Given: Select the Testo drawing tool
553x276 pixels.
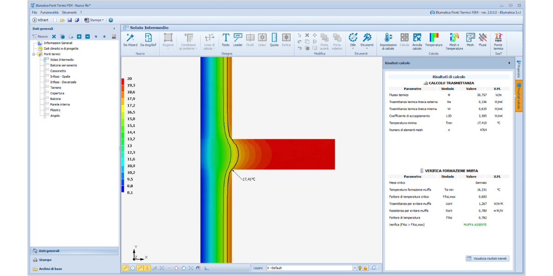Looking at the screenshot, I should tap(225, 40).
